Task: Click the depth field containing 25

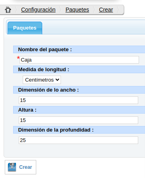Action: point(78,140)
